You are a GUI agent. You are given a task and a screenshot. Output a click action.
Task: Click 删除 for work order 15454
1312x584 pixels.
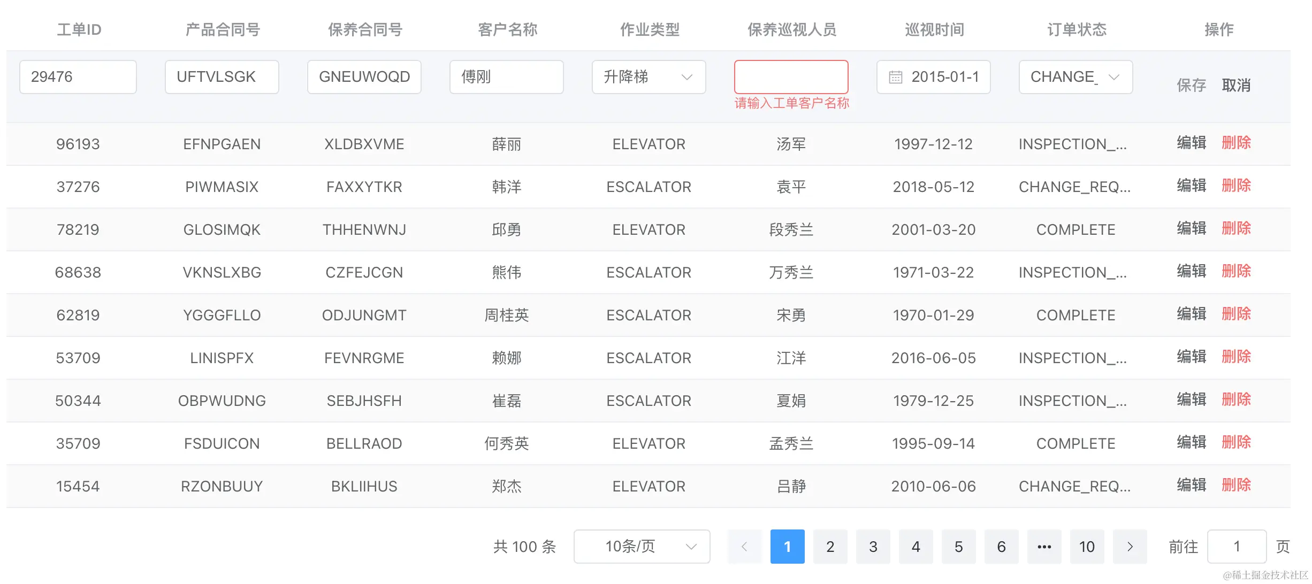1236,485
